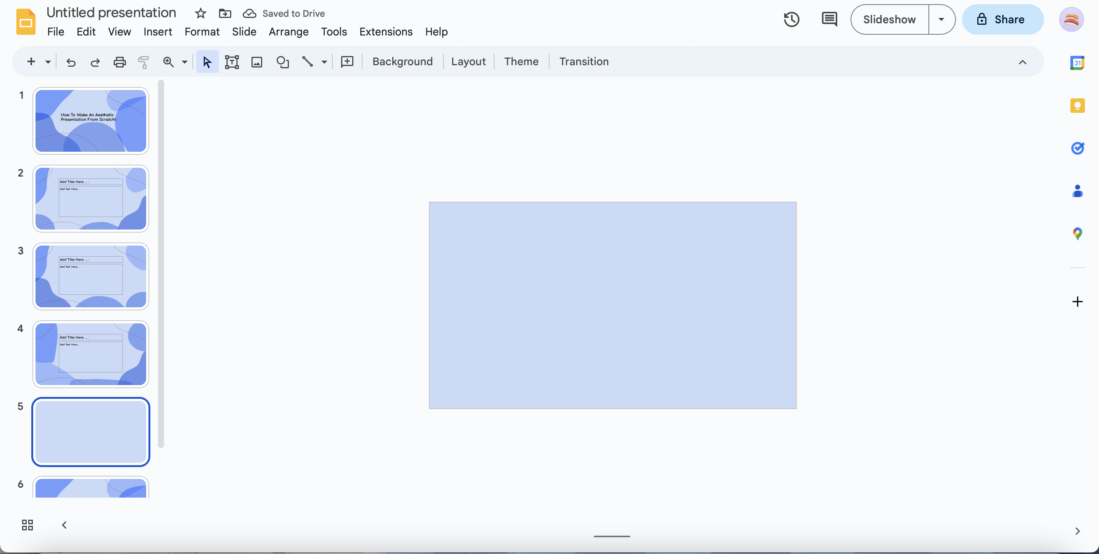The height and width of the screenshot is (554, 1099).
Task: Open the line tool dropdown
Action: pos(323,62)
